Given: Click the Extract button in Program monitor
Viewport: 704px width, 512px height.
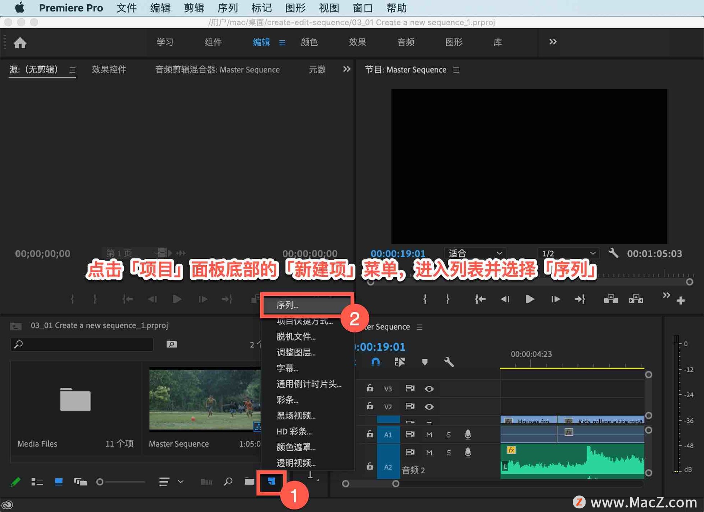Looking at the screenshot, I should pos(636,299).
